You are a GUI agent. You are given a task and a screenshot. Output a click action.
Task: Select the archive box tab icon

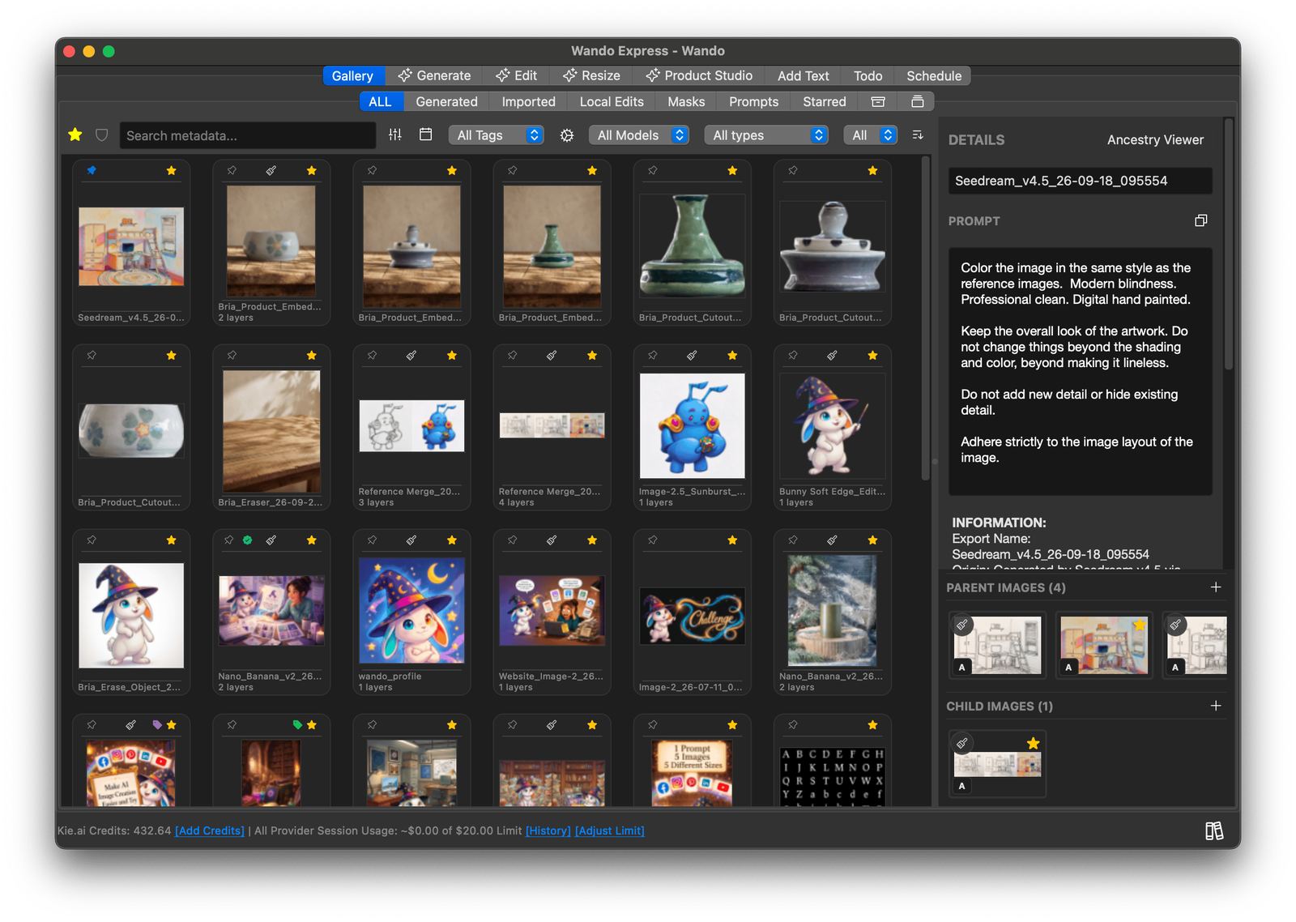pyautogui.click(x=878, y=101)
